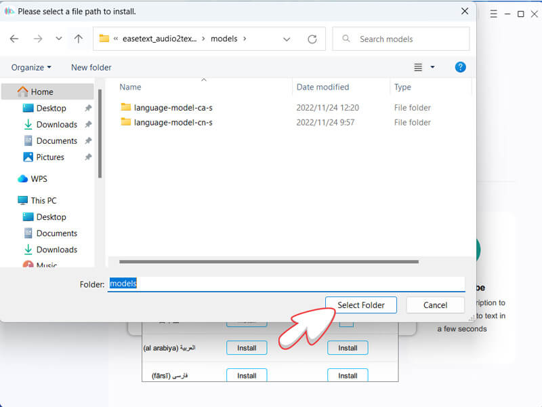542x407 pixels.
Task: Install second al arabiya model in background window
Action: [x=348, y=348]
